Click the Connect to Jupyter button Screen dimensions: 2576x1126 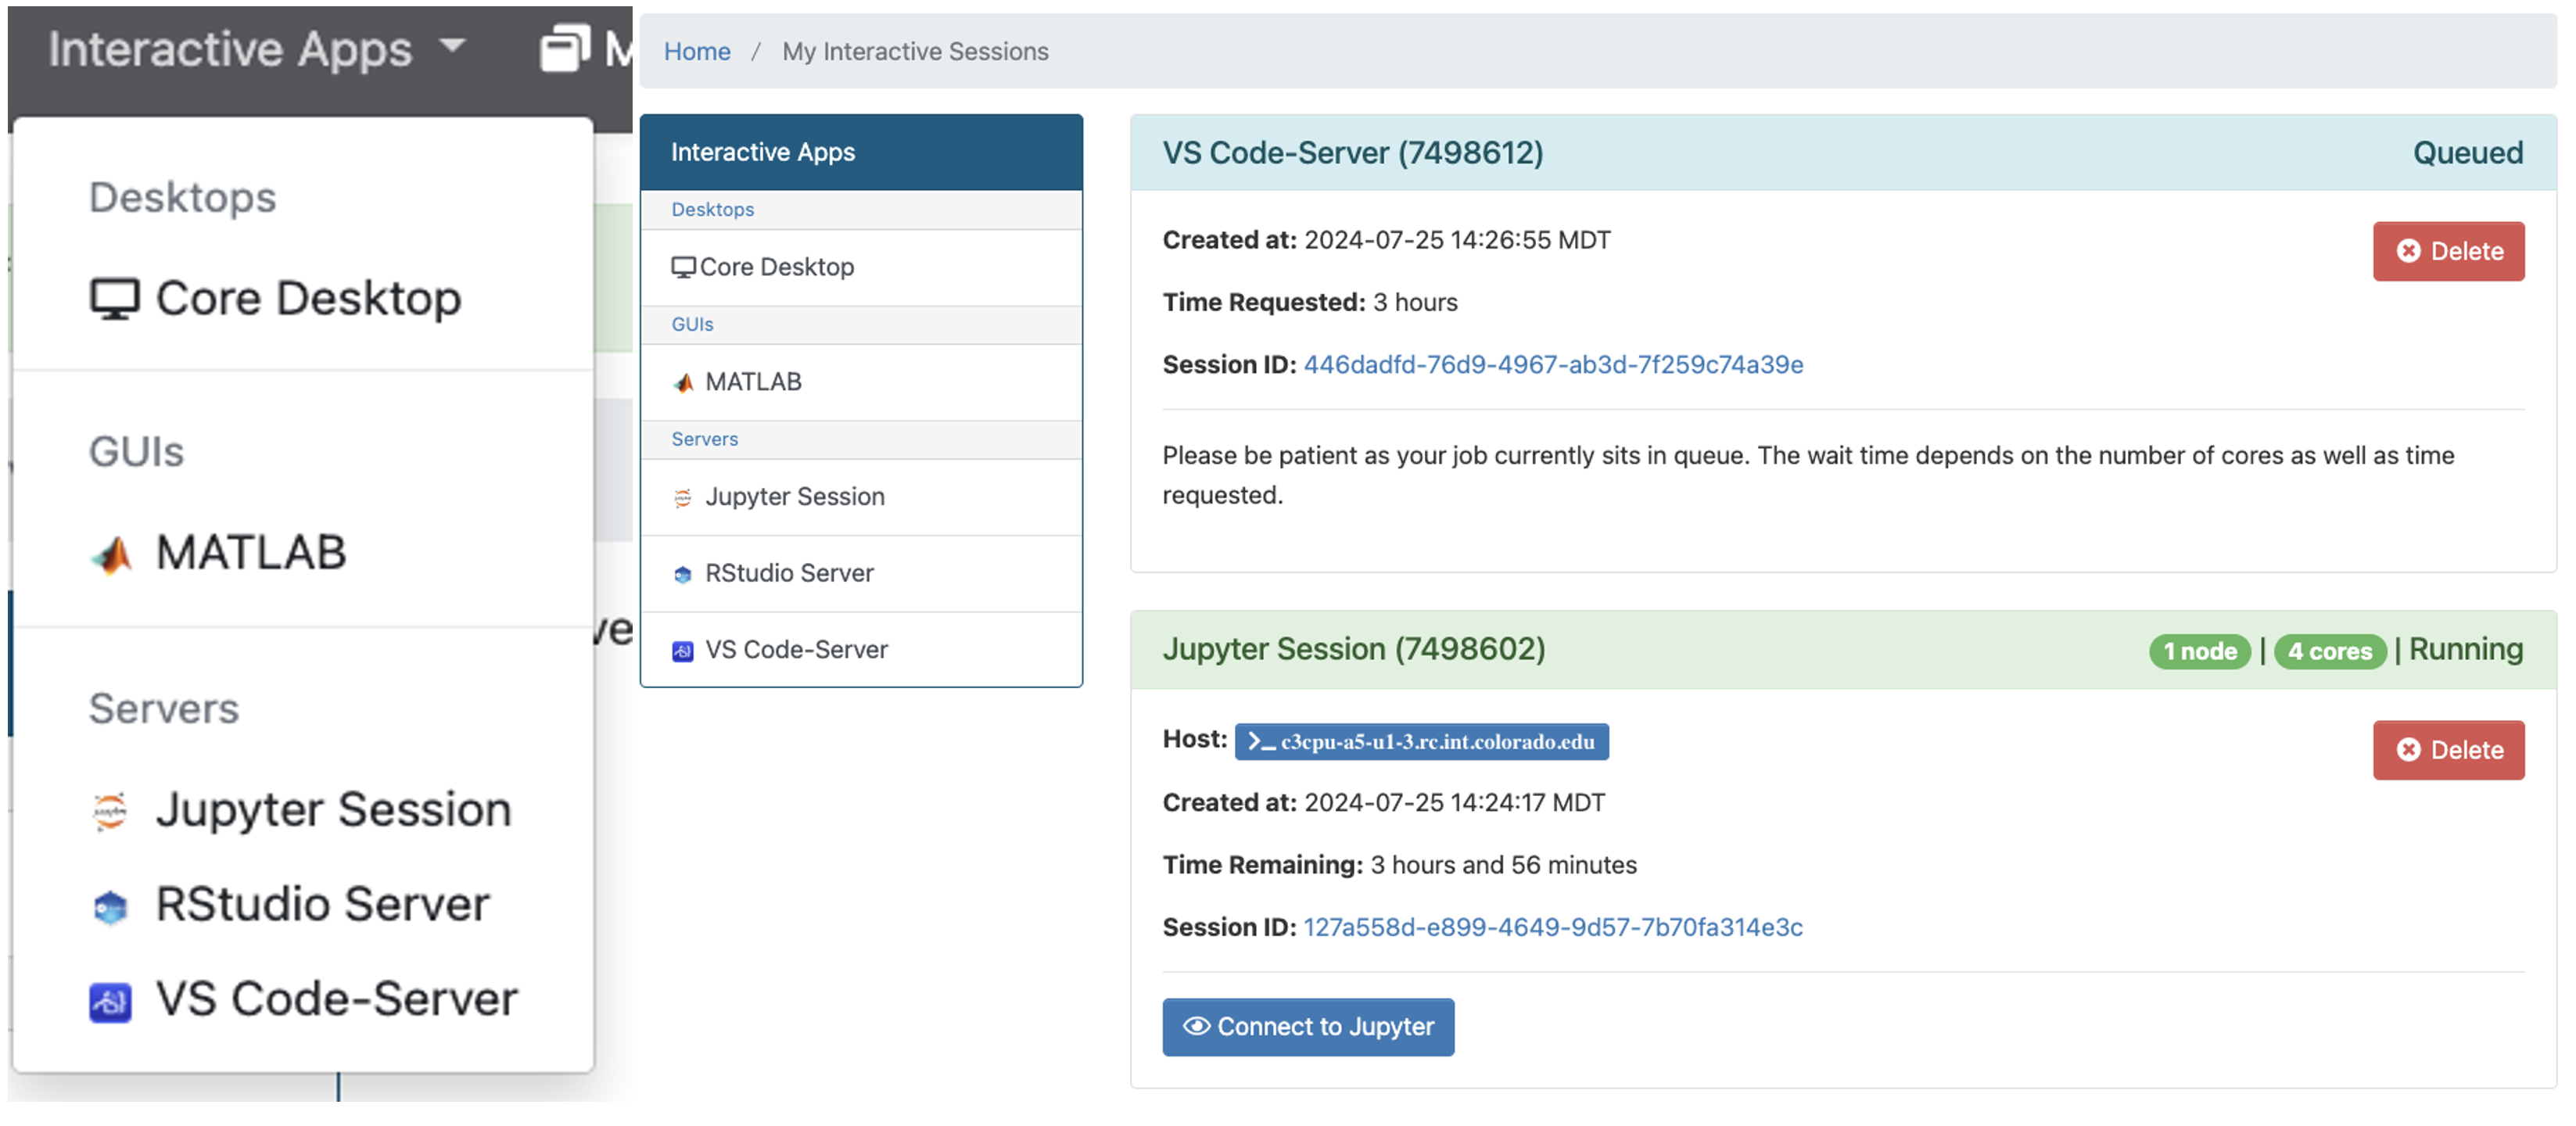click(x=1308, y=1026)
